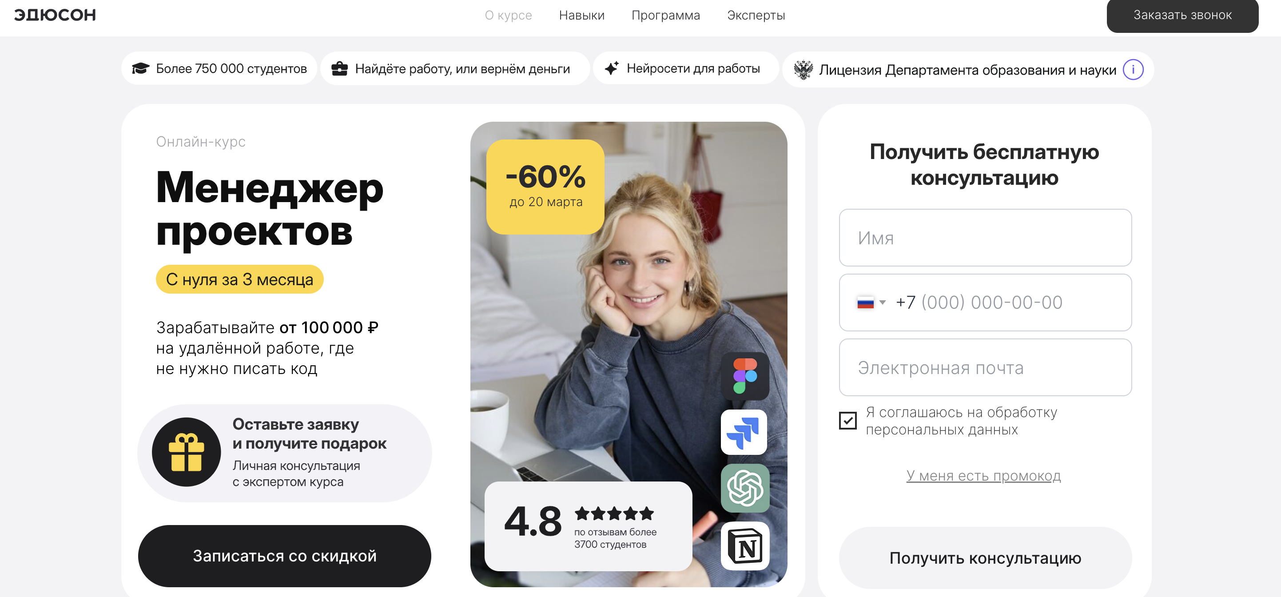1281x597 pixels.
Task: Click the briefcase icon
Action: pos(339,69)
